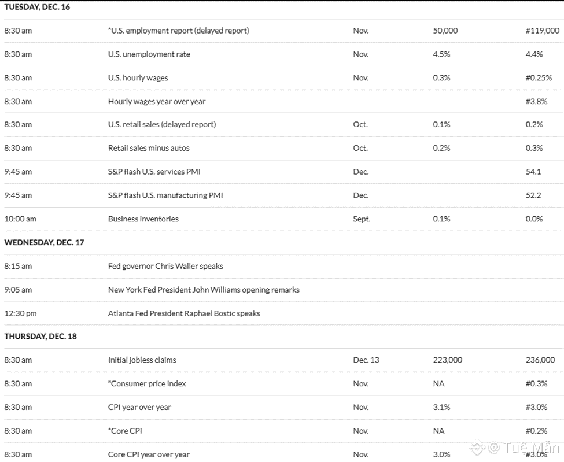
Task: Click Atlanta Fed President Raphael Bostic speaks
Action: pyautogui.click(x=184, y=313)
